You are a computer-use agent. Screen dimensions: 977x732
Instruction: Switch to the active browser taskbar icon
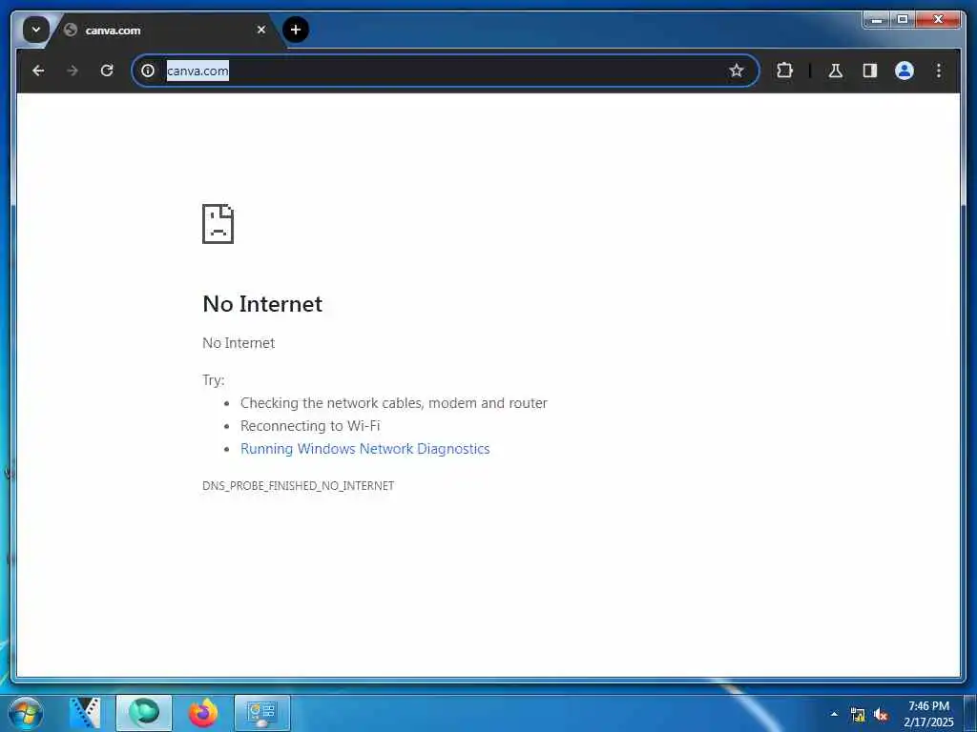coord(144,713)
